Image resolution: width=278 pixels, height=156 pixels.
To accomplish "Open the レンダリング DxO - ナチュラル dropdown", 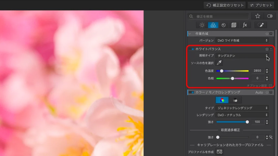I will pos(242,115).
